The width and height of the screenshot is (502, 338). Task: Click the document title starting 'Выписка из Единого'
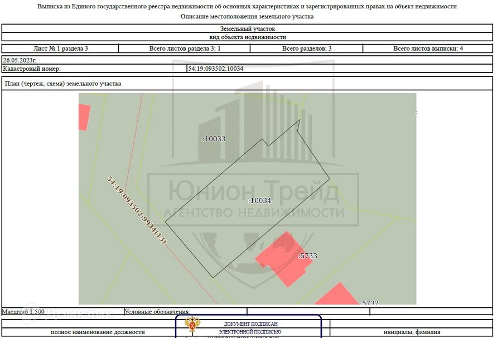(247, 6)
